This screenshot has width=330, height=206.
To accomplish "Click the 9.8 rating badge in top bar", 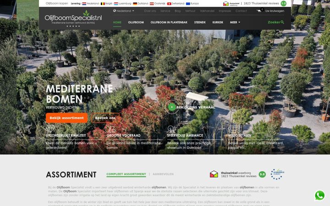I will 284,3.
